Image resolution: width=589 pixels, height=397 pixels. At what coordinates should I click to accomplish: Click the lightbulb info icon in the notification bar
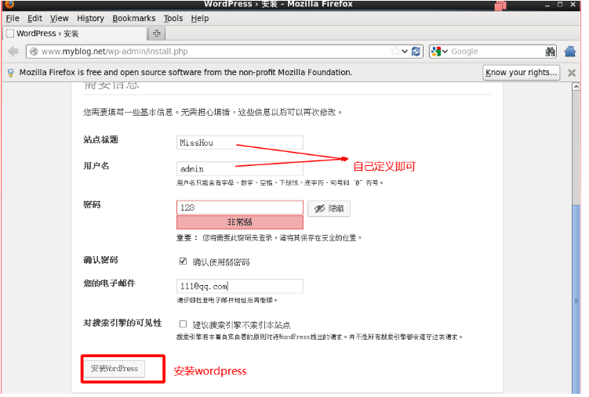pyautogui.click(x=11, y=73)
